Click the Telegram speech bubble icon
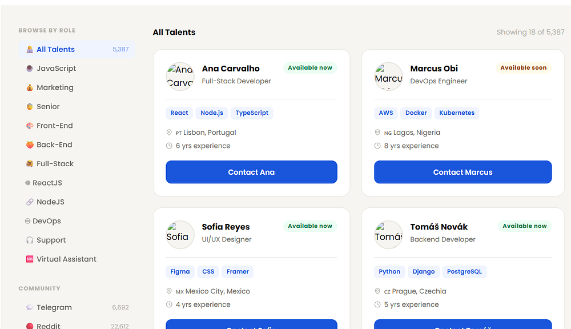The width and height of the screenshot is (571, 329). pos(30,308)
